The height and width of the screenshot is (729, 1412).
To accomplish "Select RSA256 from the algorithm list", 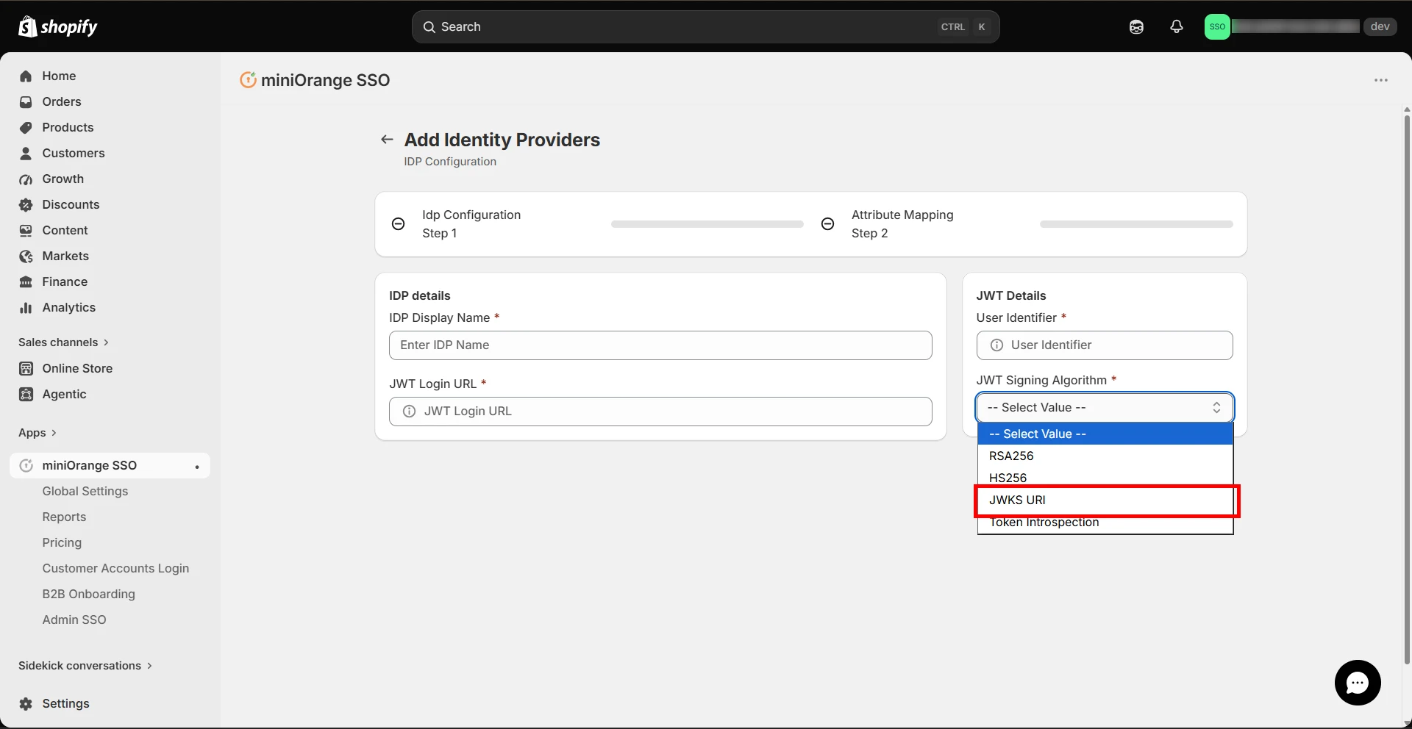I will [1105, 456].
